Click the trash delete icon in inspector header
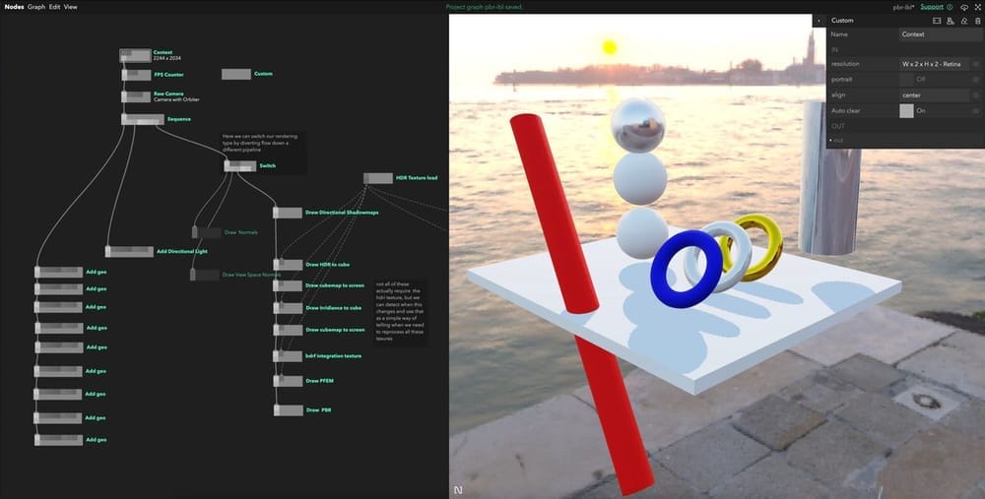Viewport: 985px width, 499px height. (x=975, y=21)
